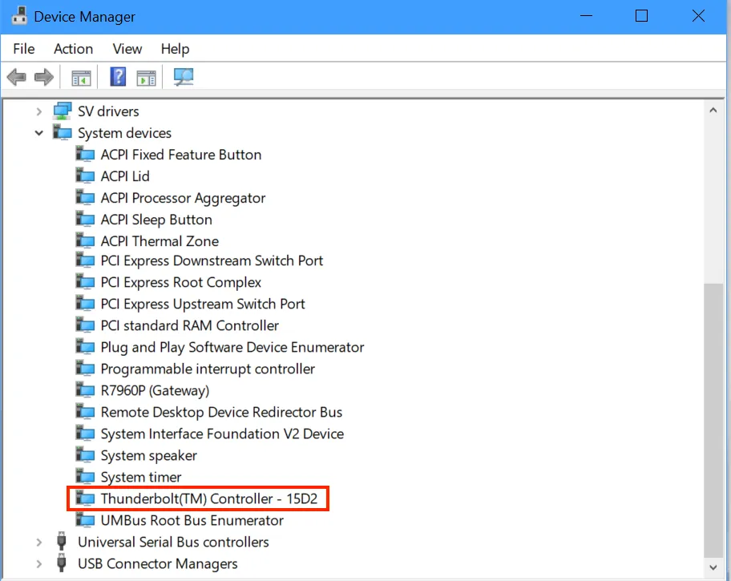Click the scrollbar down arrow
This screenshot has width=731, height=581.
713,567
